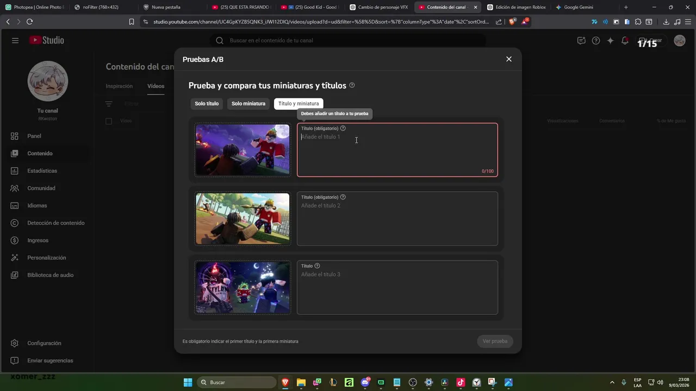696x391 pixels.
Task: Select the Solo título option
Action: pos(207,104)
